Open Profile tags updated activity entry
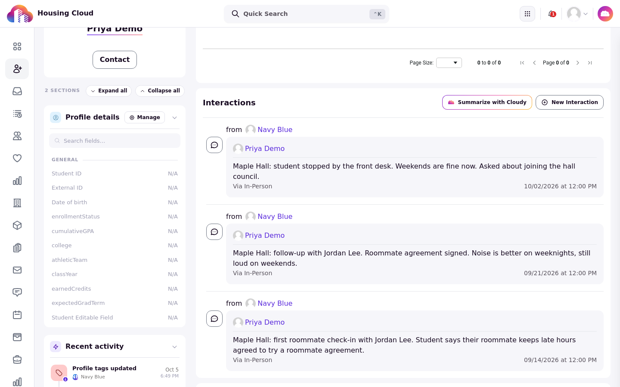The height and width of the screenshot is (387, 620). click(x=115, y=372)
